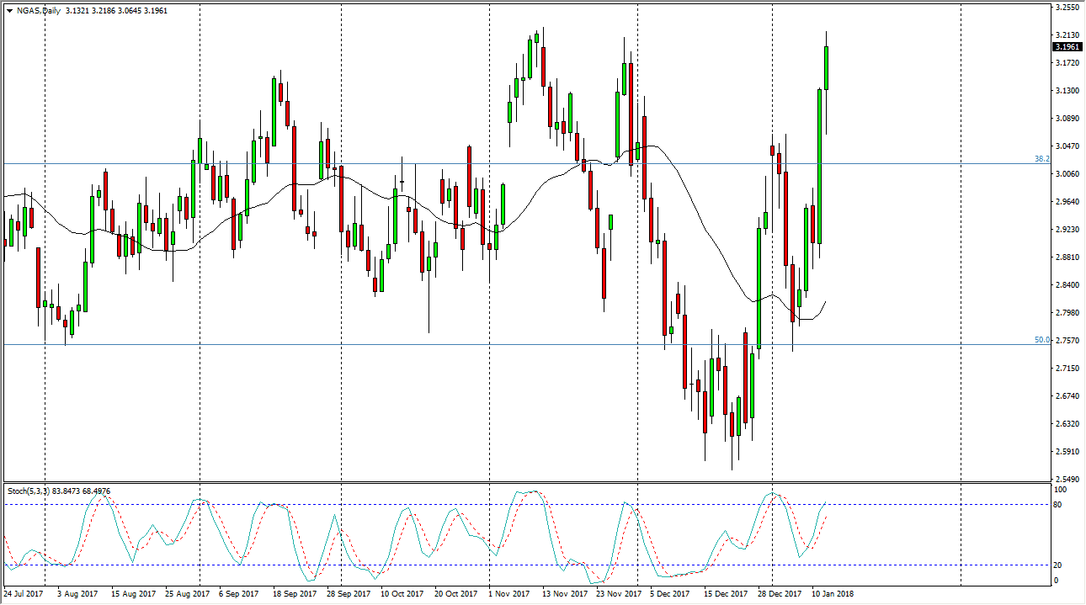Screen dimensions: 1086x605
Task: Click the 38.2 Fibonacci level label
Action: point(1041,158)
